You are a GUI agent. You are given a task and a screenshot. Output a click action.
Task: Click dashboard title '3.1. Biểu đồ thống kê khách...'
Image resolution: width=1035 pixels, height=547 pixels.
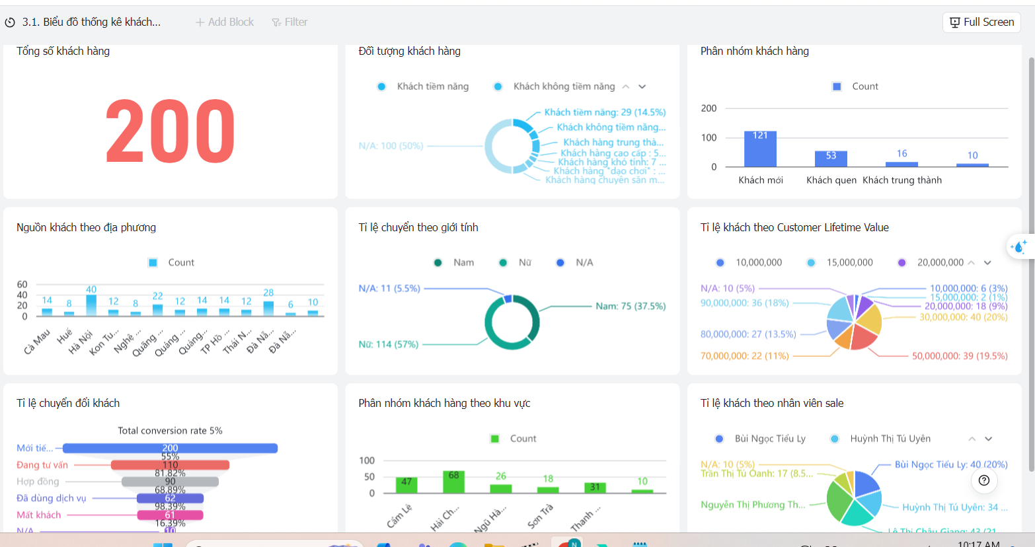pyautogui.click(x=91, y=22)
